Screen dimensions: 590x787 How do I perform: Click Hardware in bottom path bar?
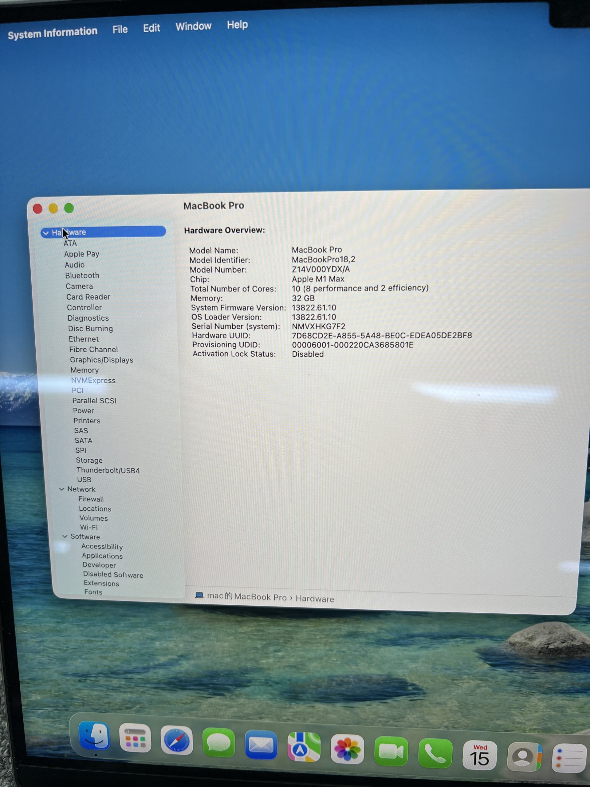coord(315,599)
